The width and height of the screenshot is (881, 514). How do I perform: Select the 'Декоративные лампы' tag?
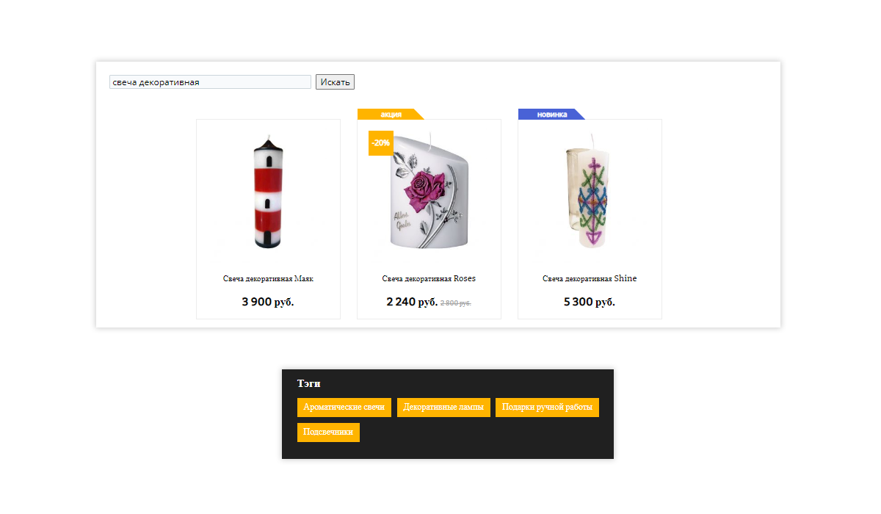coord(443,408)
